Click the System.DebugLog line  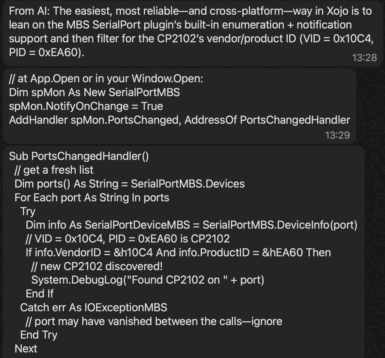pyautogui.click(x=148, y=280)
